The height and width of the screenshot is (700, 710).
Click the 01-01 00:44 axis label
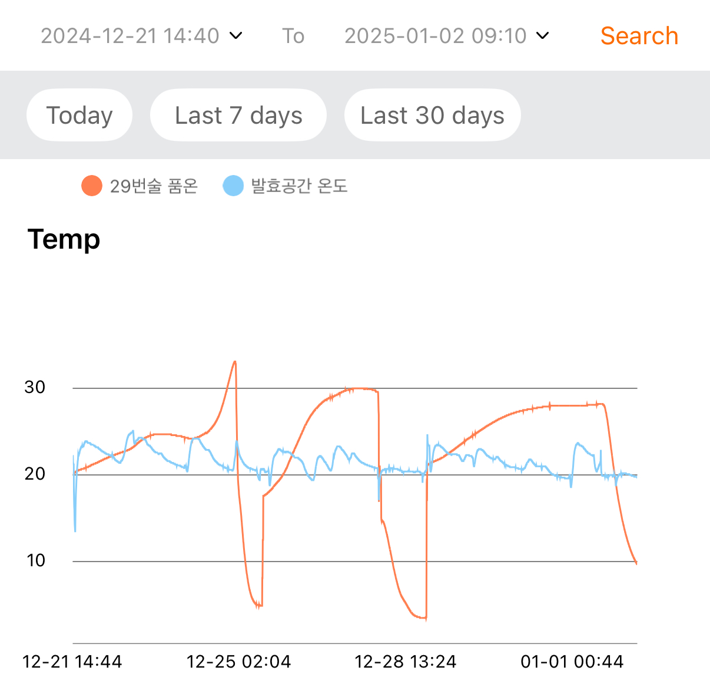point(572,662)
